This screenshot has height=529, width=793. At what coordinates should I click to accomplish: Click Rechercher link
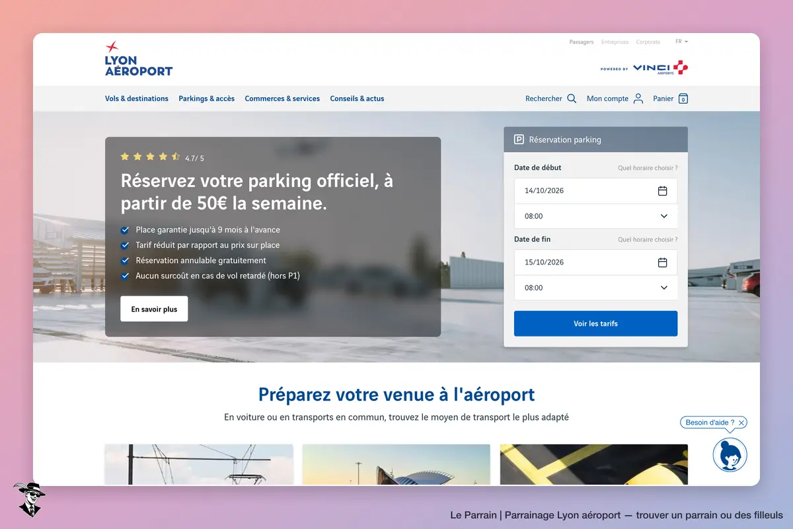543,99
